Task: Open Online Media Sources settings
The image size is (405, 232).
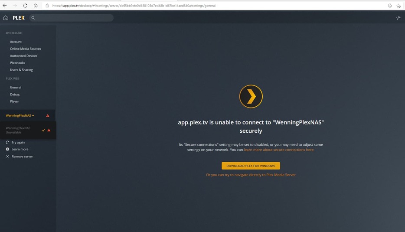Action: click(x=25, y=49)
